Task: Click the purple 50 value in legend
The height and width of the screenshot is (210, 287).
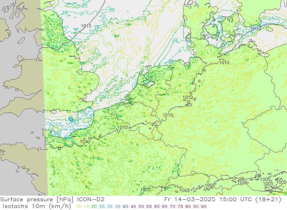Action: click(x=141, y=207)
